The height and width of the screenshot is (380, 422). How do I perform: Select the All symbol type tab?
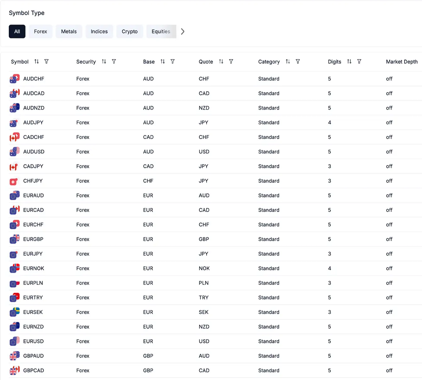[17, 31]
